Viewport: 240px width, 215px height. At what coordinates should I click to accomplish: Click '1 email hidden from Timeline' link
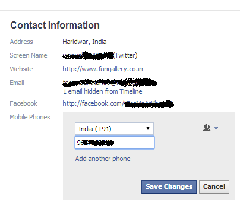pyautogui.click(x=103, y=91)
